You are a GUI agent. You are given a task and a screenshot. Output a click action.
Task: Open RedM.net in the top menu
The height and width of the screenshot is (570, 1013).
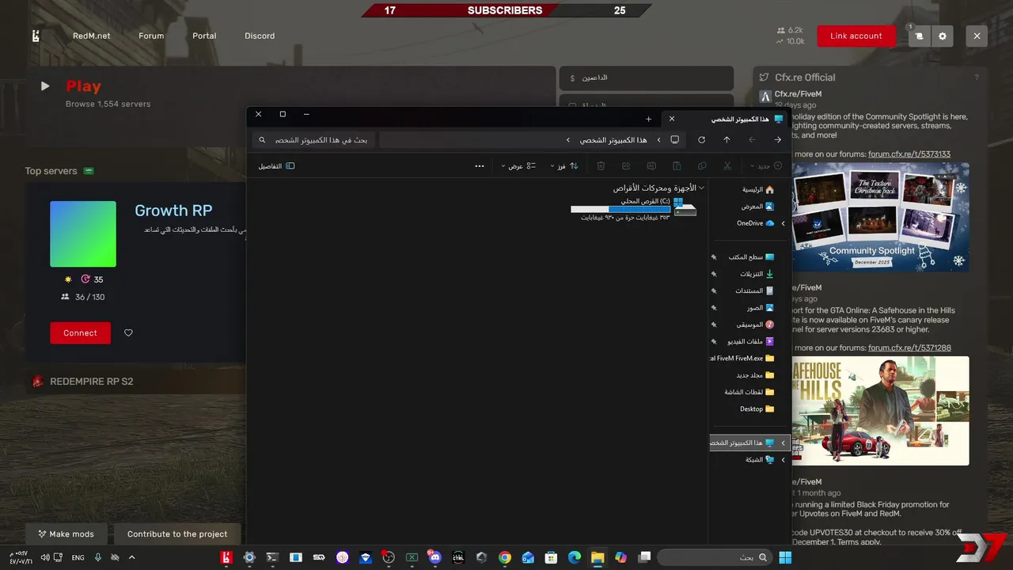click(92, 36)
